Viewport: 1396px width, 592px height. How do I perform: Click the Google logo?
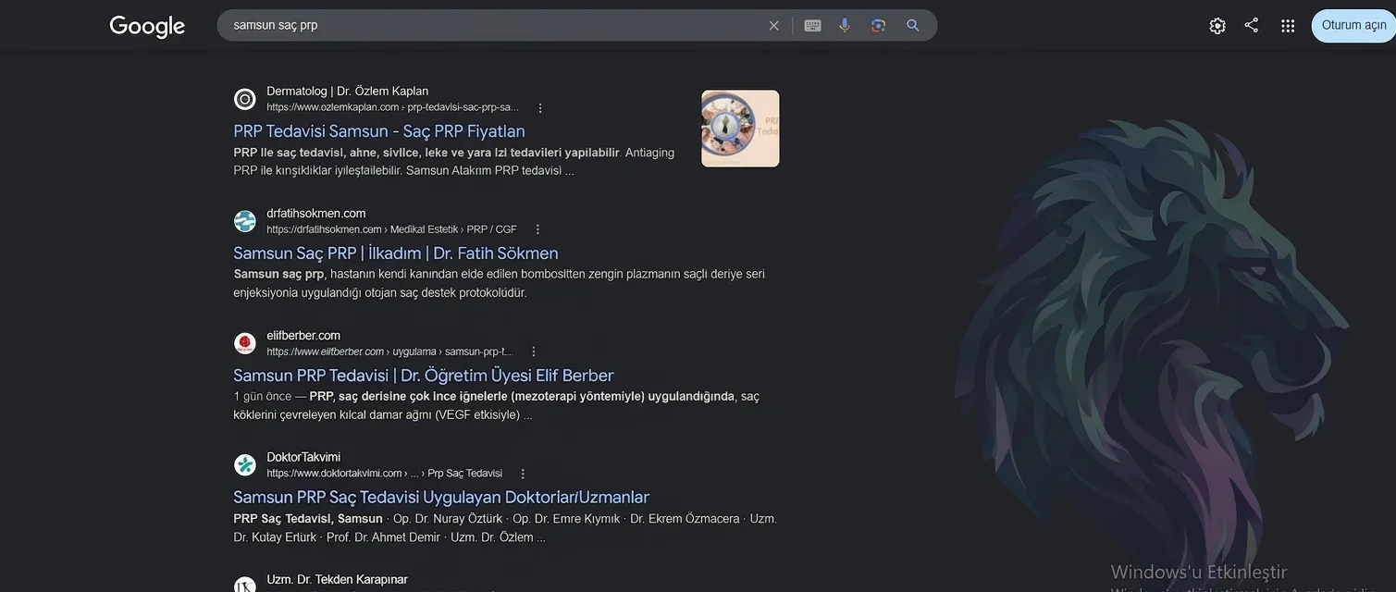[147, 26]
